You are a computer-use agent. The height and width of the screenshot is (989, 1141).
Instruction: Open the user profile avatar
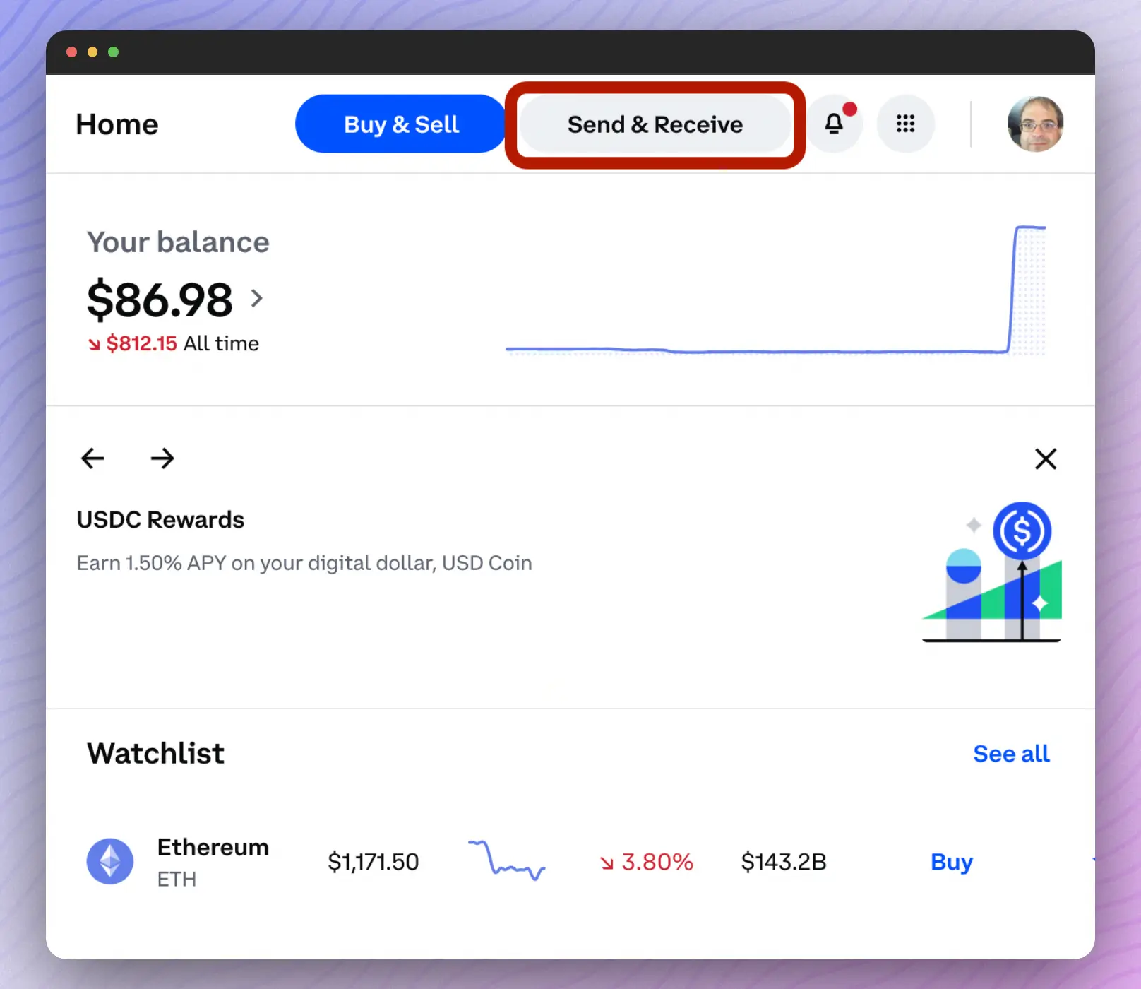point(1035,124)
